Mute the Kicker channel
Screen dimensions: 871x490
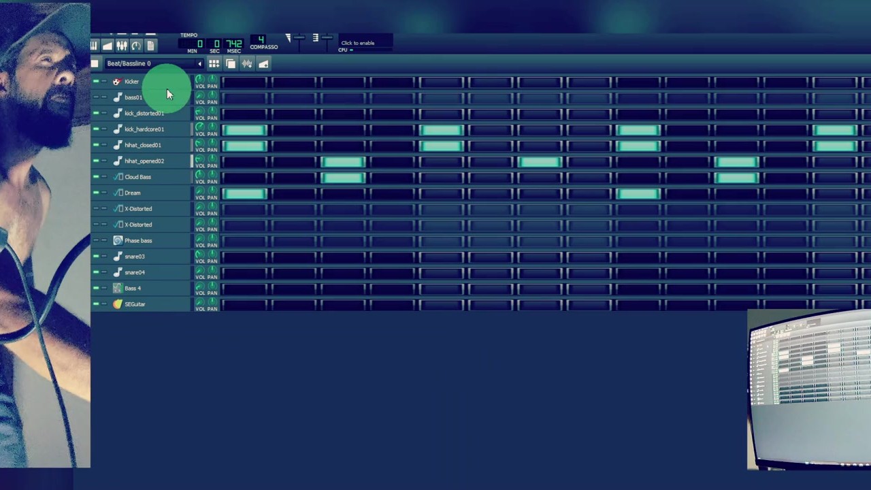[96, 82]
